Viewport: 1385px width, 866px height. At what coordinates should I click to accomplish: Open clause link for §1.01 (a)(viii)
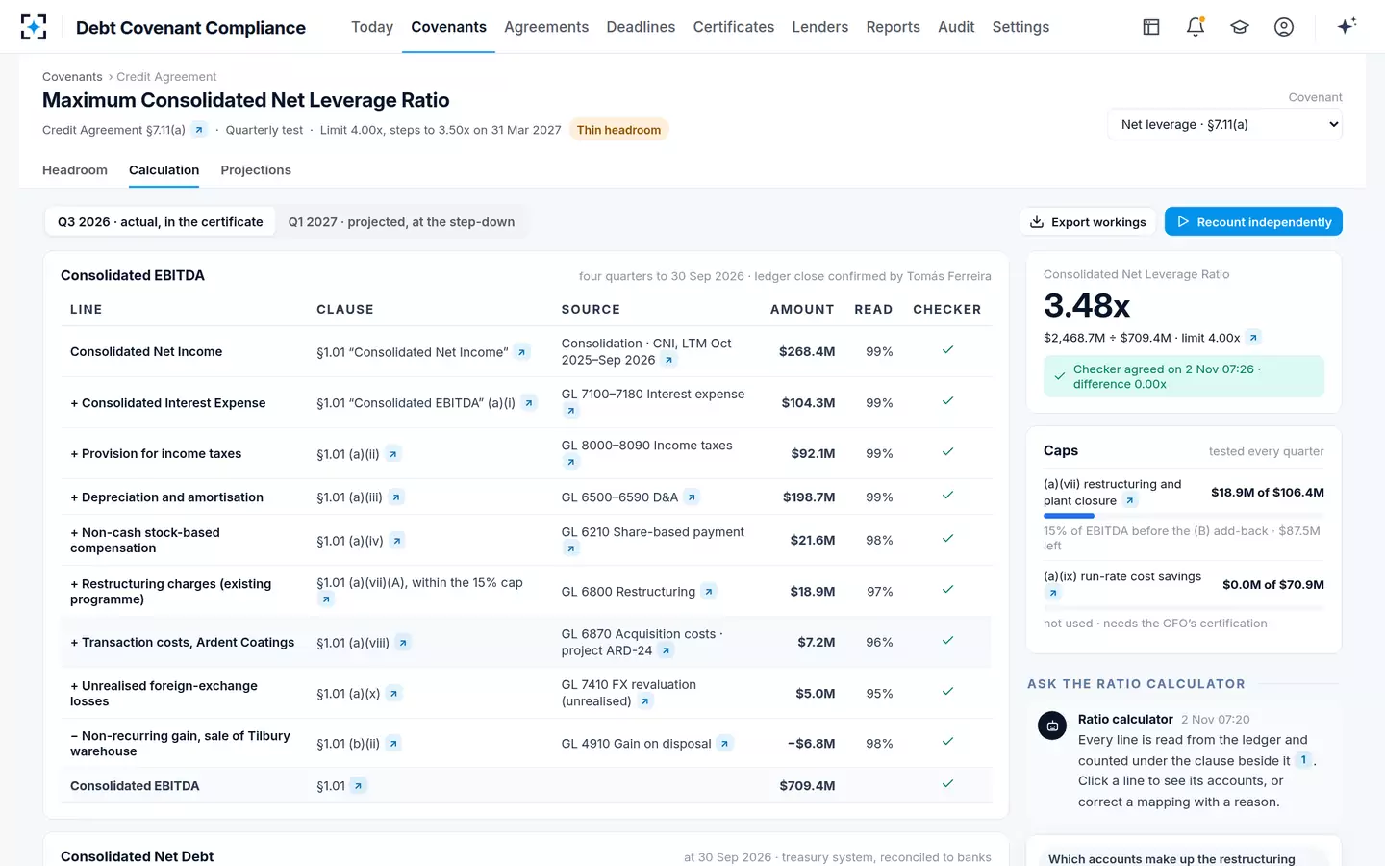pos(403,643)
